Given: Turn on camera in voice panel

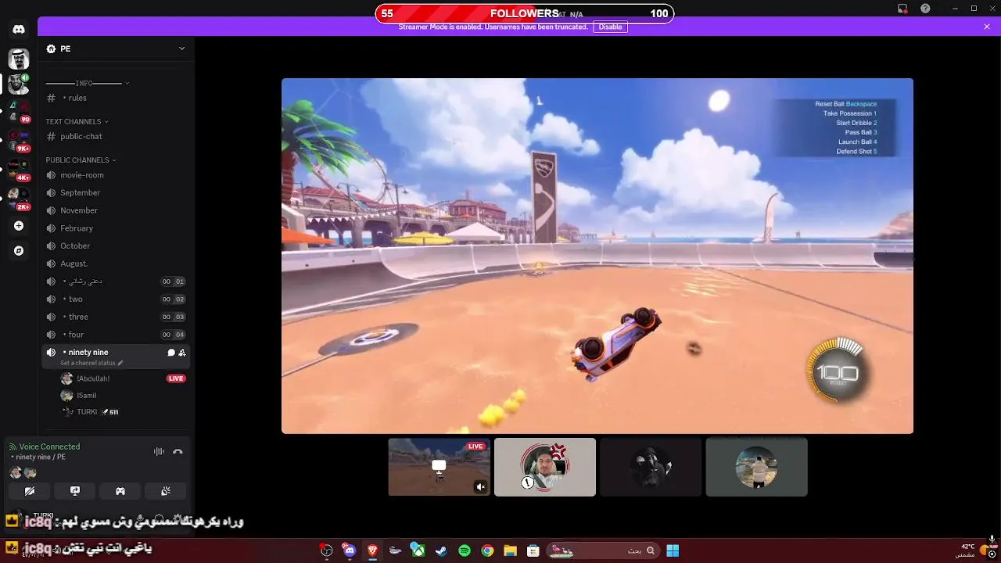Looking at the screenshot, I should pos(30,491).
